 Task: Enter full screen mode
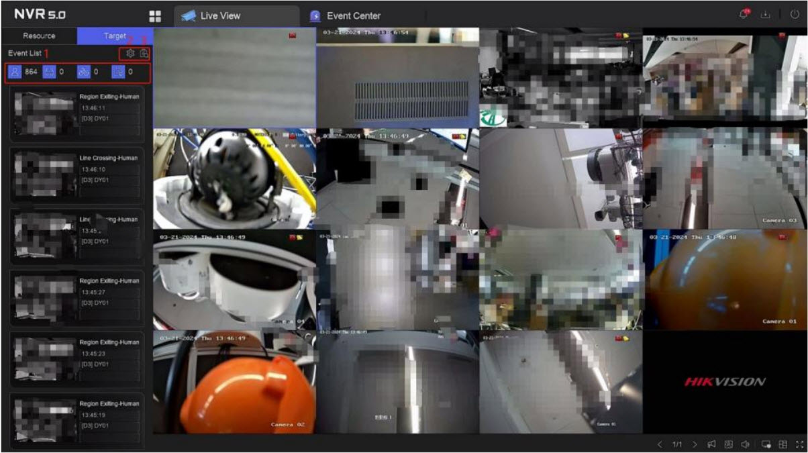click(799, 444)
